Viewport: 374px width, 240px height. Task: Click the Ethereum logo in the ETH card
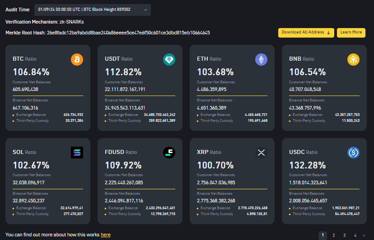click(x=261, y=59)
